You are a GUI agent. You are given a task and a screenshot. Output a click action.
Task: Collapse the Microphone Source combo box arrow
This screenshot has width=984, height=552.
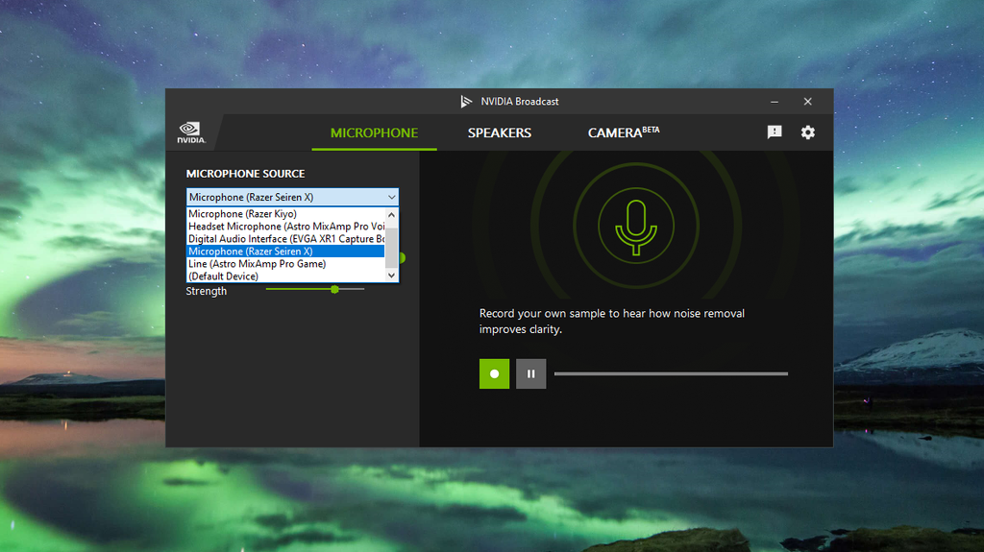392,197
